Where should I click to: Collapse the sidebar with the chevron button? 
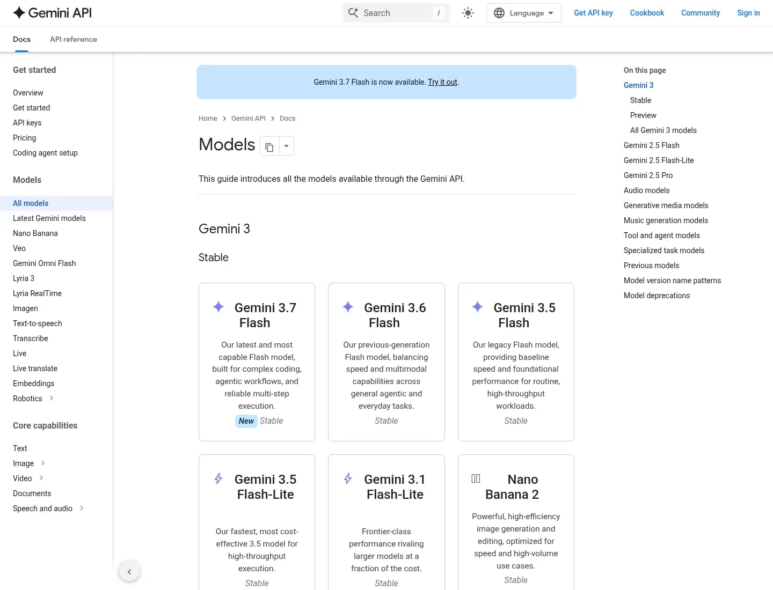(x=129, y=572)
